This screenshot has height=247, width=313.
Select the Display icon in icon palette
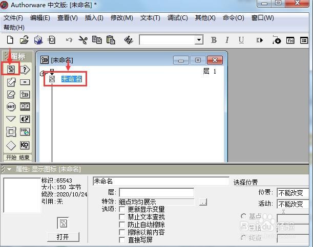point(11,70)
